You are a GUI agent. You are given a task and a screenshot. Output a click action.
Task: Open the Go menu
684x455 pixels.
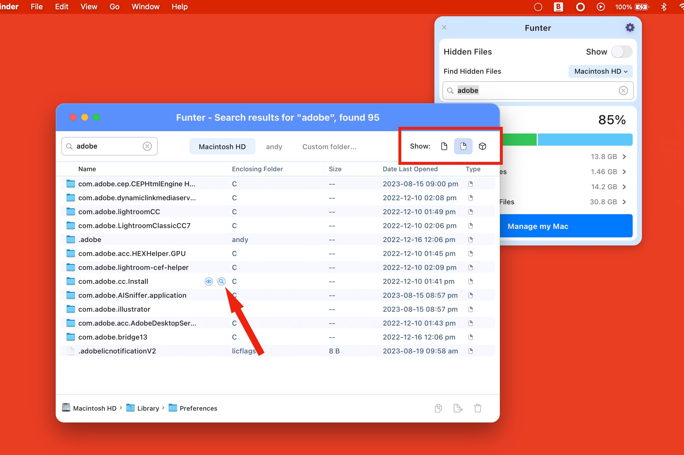coord(114,7)
